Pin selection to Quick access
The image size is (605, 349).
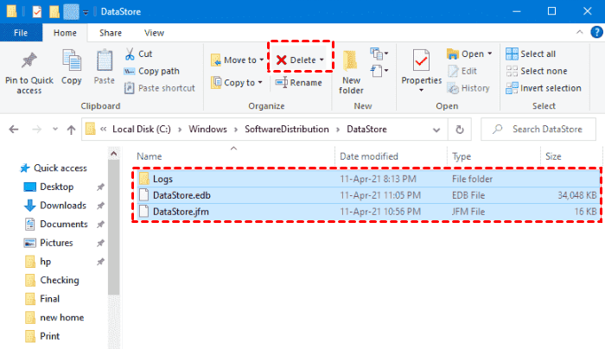pyautogui.click(x=29, y=73)
